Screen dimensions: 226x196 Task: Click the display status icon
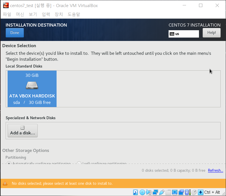[x=175, y=192]
